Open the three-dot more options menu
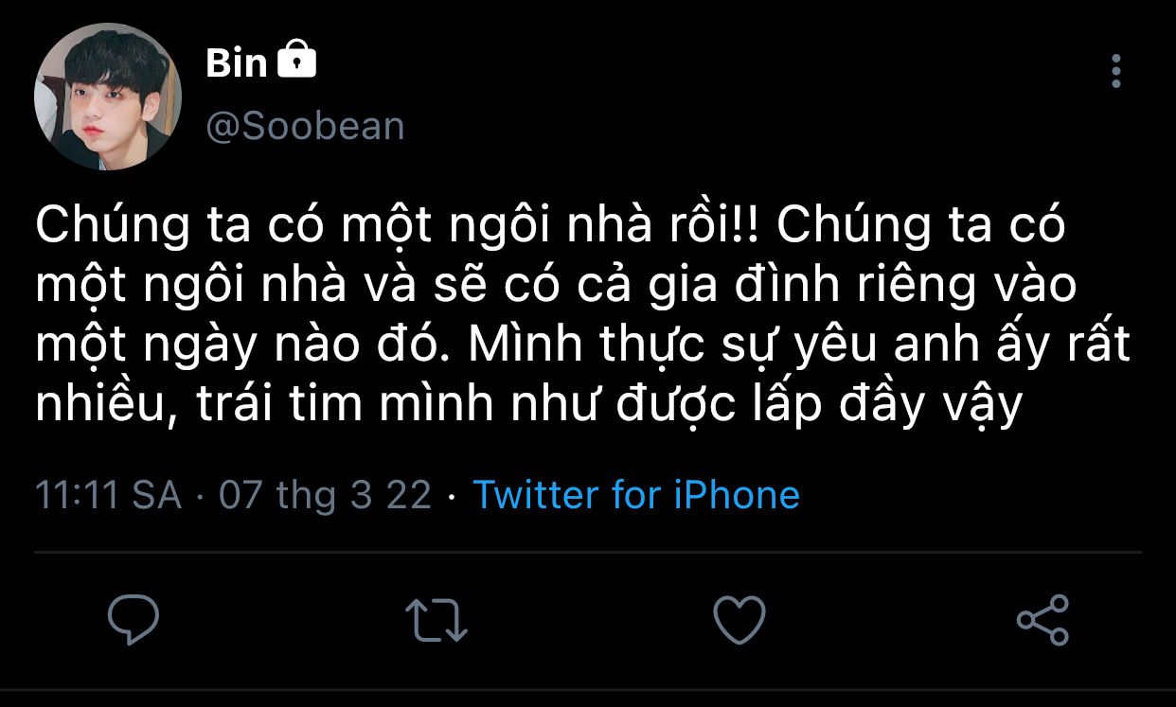 coord(1116,71)
